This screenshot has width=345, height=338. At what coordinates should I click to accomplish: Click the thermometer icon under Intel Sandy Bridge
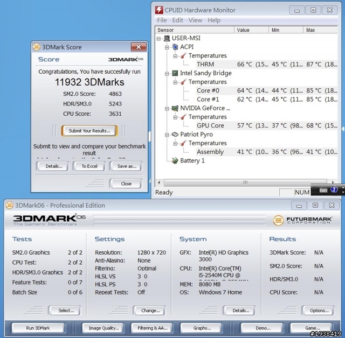(183, 82)
